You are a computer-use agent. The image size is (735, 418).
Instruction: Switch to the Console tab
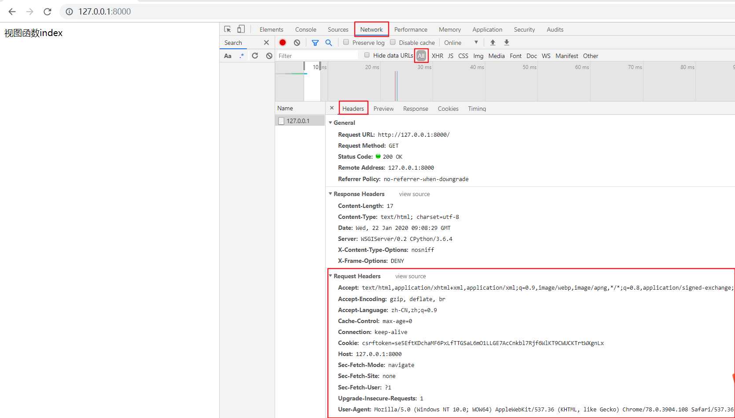click(306, 29)
